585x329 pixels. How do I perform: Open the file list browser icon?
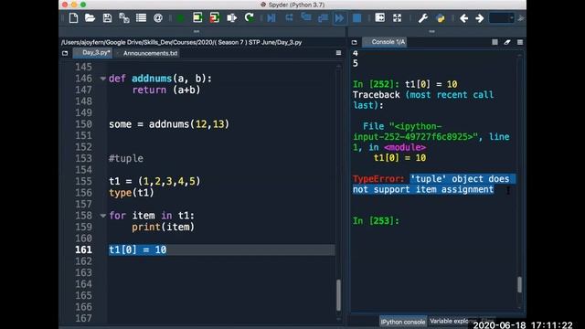[141, 18]
